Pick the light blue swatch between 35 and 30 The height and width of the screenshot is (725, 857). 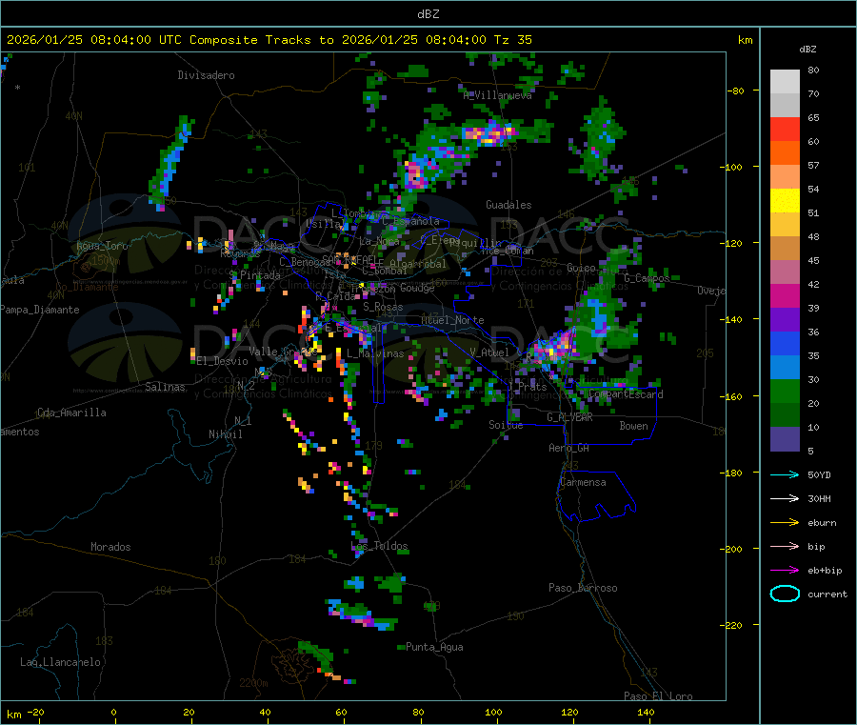click(785, 368)
